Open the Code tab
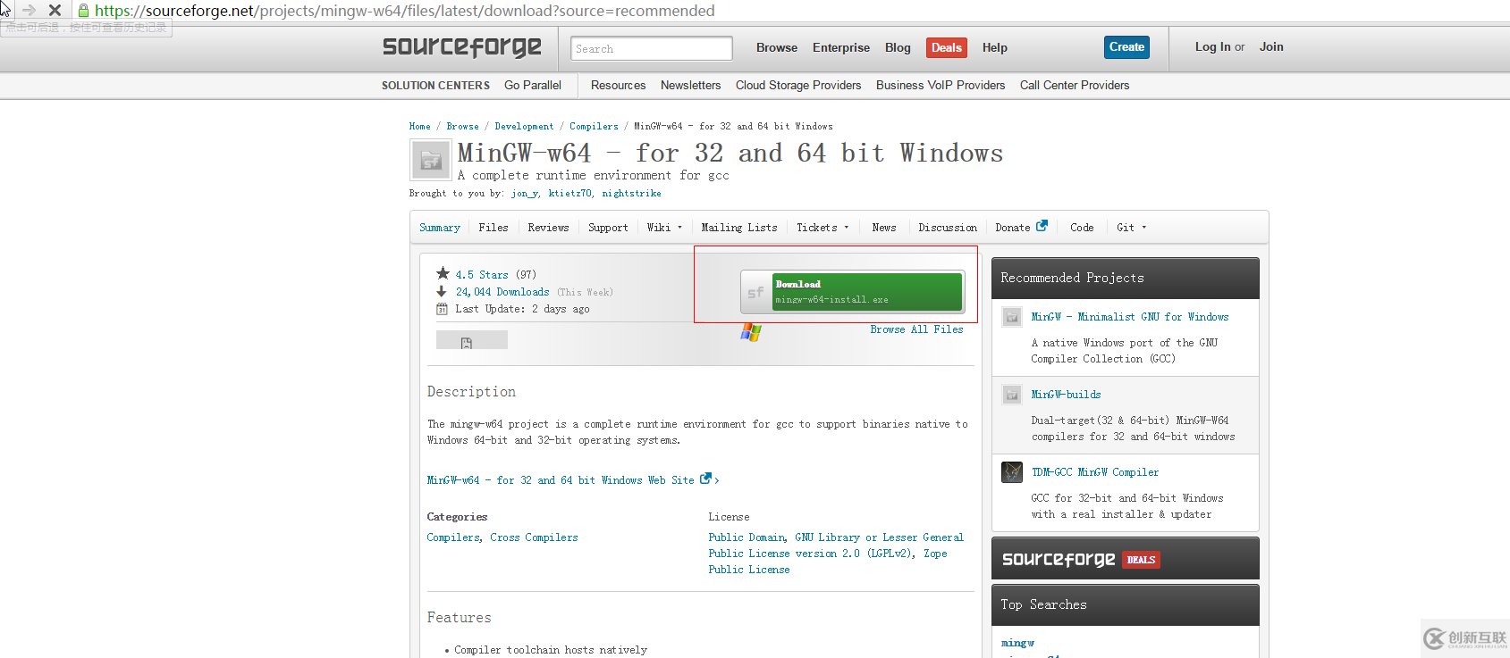The width and height of the screenshot is (1510, 658). pyautogui.click(x=1082, y=228)
